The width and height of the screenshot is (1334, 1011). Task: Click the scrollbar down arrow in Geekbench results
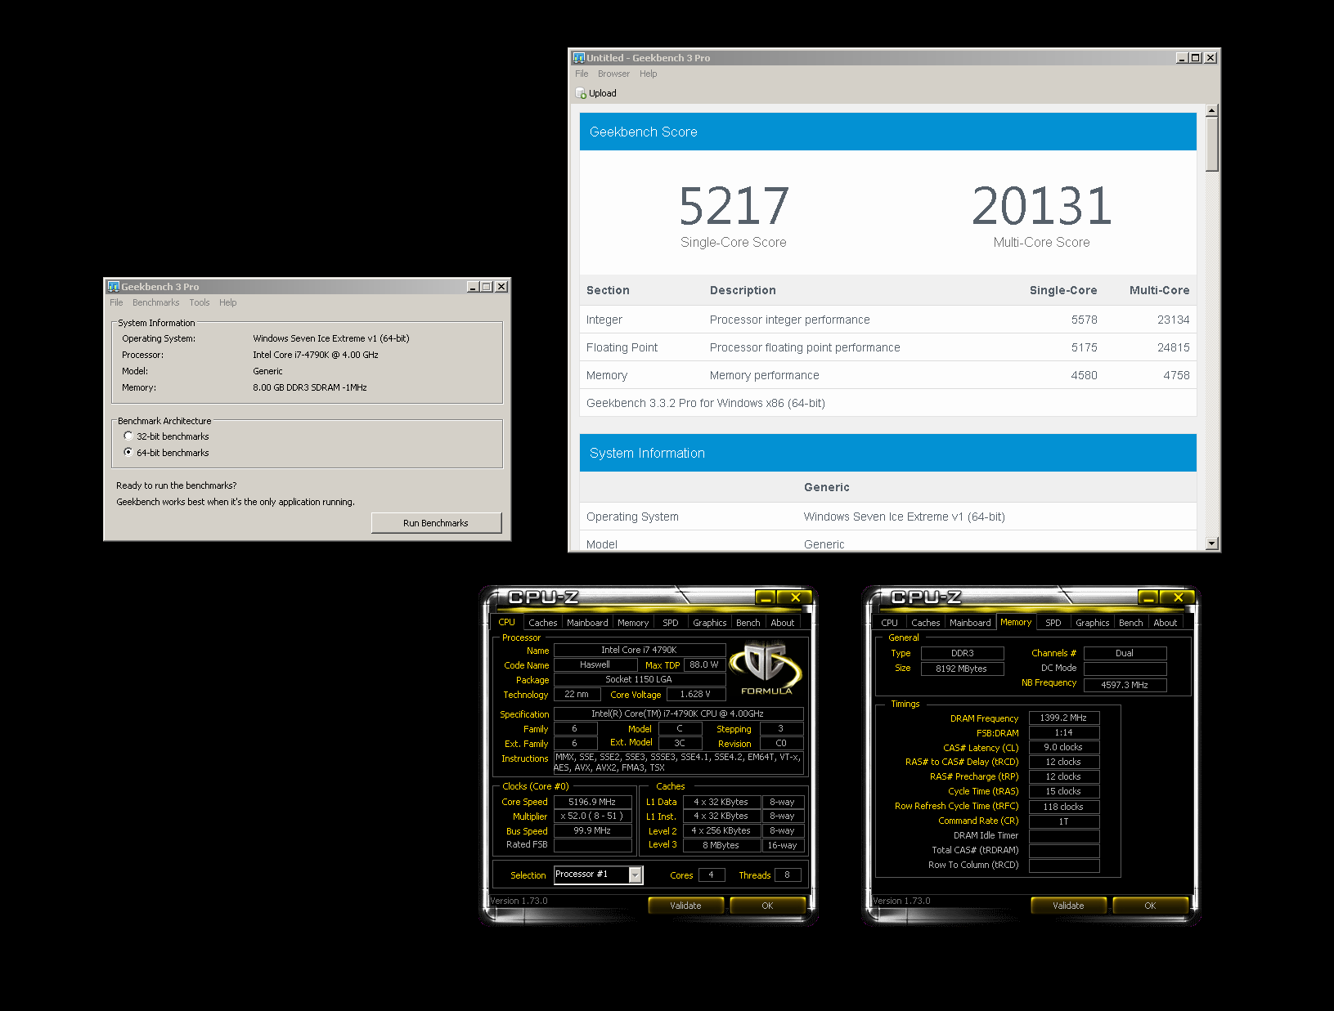click(x=1212, y=544)
